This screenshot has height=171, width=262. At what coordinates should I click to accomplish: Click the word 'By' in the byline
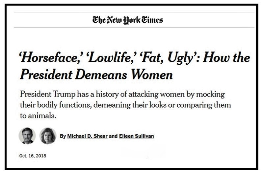(x=63, y=136)
